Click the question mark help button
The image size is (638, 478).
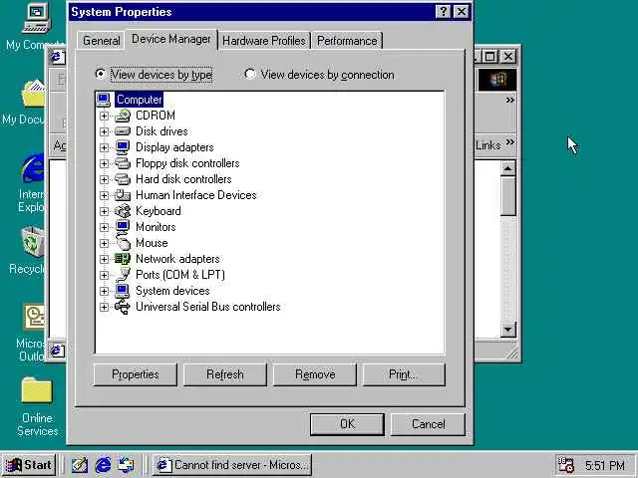click(443, 11)
